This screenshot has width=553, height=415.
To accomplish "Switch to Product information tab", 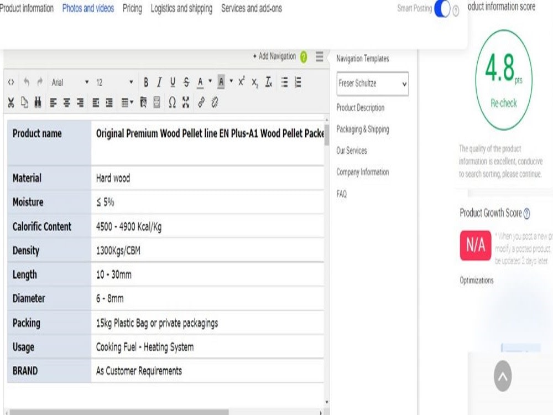I will [x=27, y=8].
